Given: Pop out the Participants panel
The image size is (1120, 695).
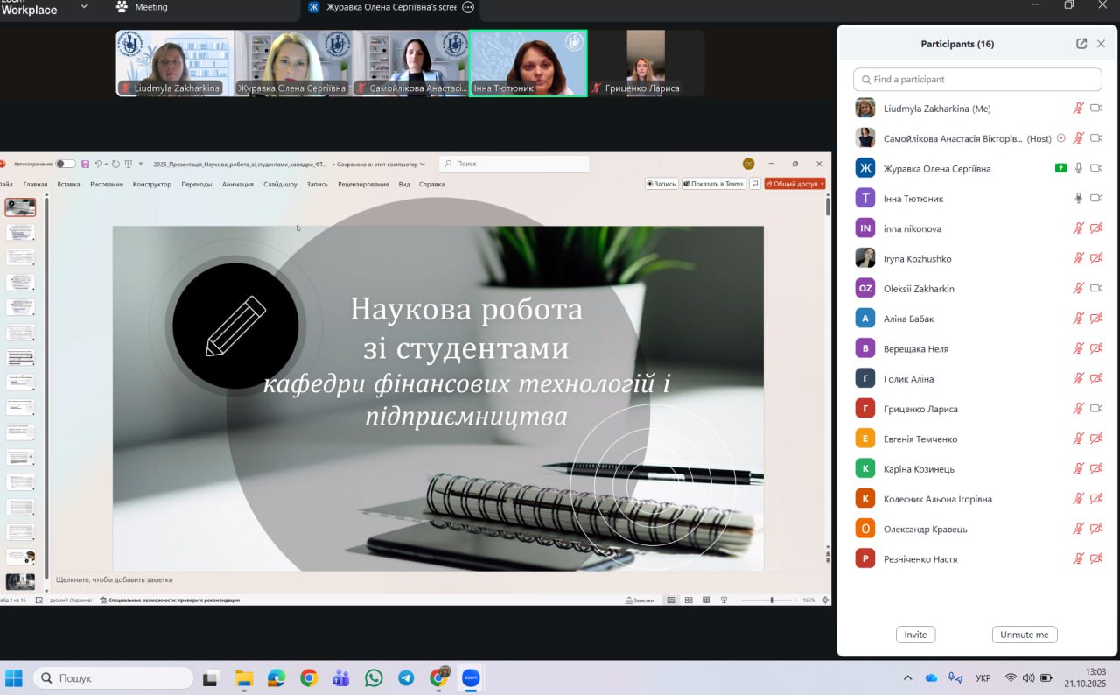Looking at the screenshot, I should [x=1081, y=44].
